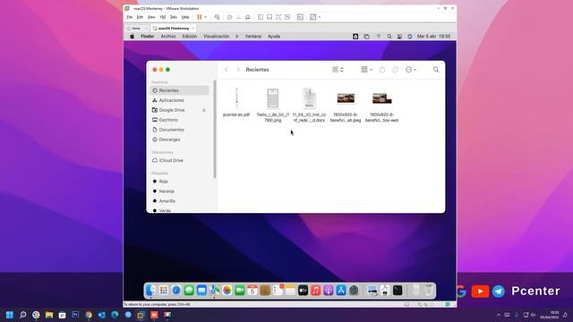Image resolution: width=573 pixels, height=322 pixels.
Task: Open the Visualización menu
Action: [x=216, y=36]
